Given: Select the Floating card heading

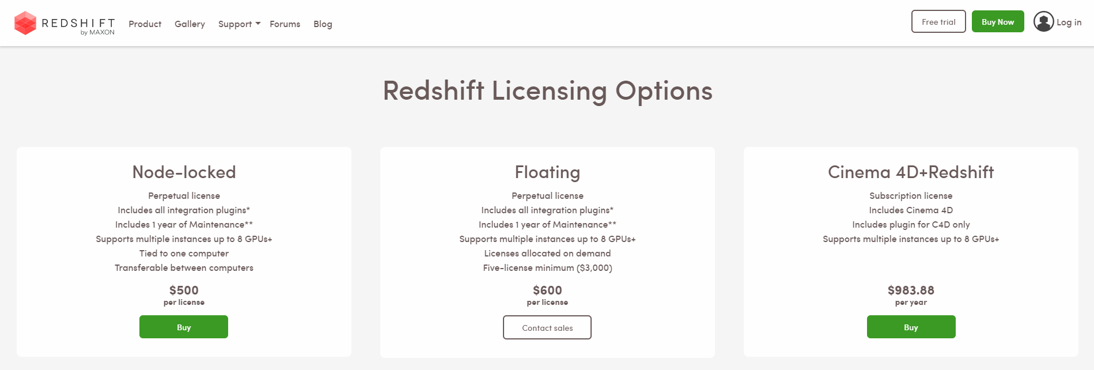Looking at the screenshot, I should [x=547, y=172].
